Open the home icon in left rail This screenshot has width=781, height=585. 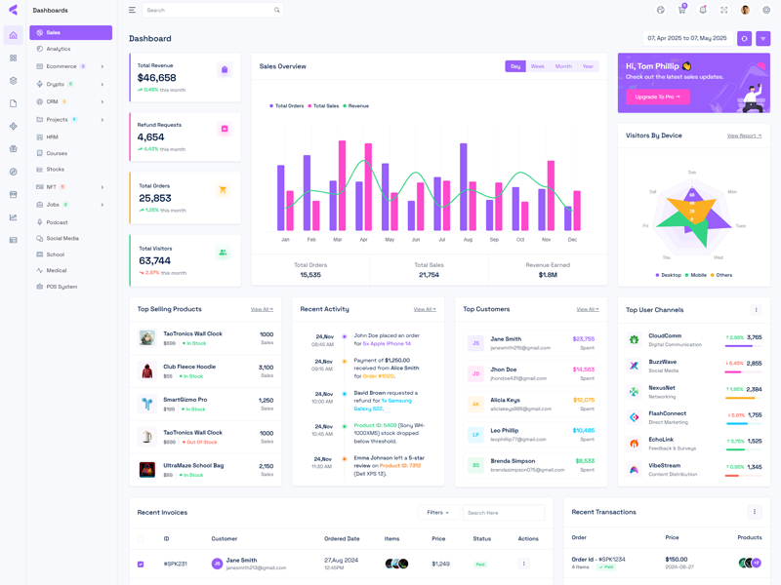pyautogui.click(x=13, y=35)
